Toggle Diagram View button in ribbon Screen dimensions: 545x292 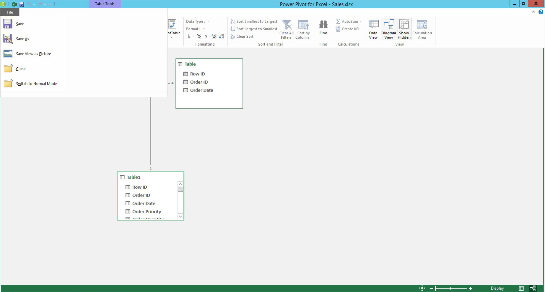[389, 29]
